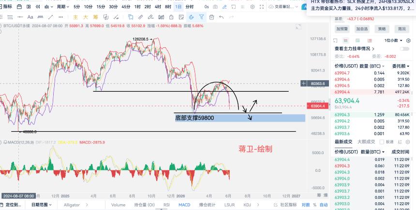The width and height of the screenshot is (416, 210).
Task: Open 社区指标 community indicators
Action: pos(285,205)
